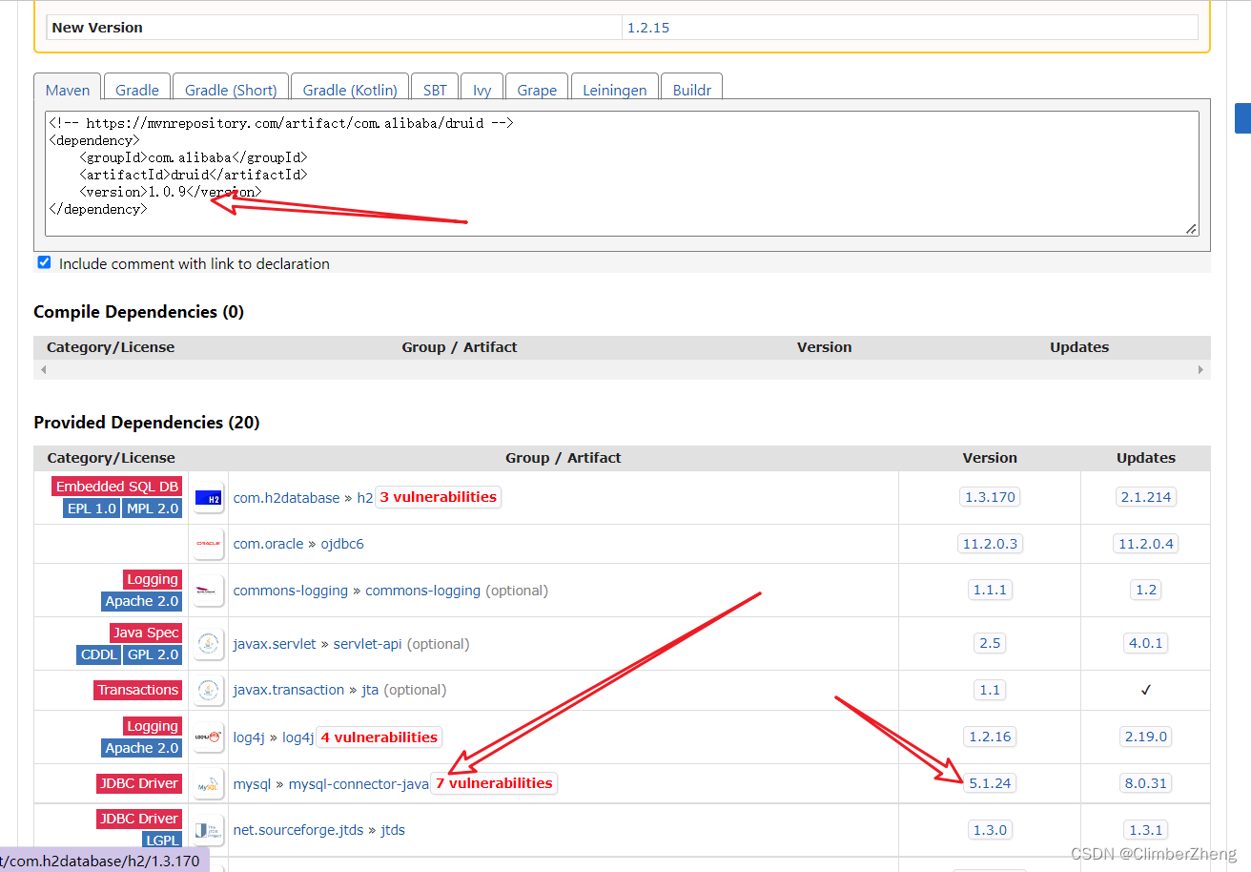Click the MySQL connector logo icon

point(208,783)
